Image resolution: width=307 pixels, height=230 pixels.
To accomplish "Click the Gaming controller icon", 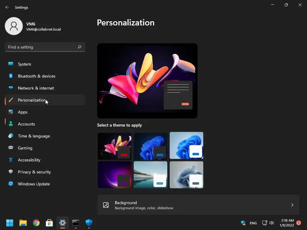I will tap(11, 148).
